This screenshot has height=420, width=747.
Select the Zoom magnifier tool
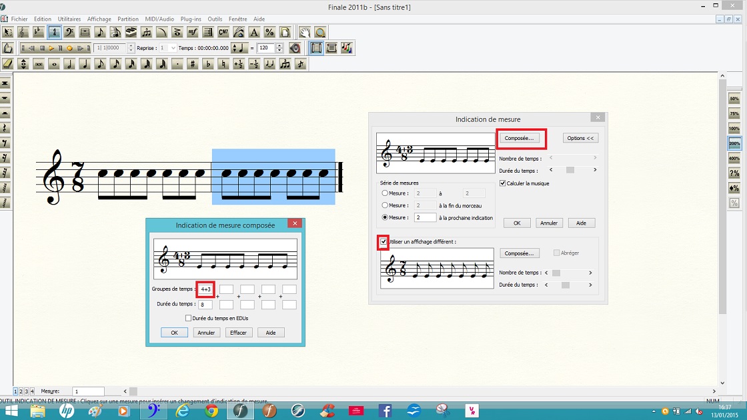(x=320, y=32)
